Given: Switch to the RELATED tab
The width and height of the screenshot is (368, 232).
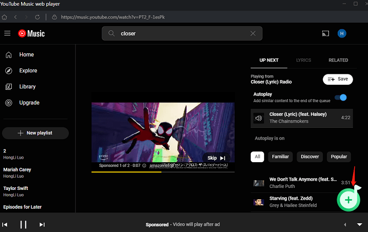Looking at the screenshot, I should 338,60.
